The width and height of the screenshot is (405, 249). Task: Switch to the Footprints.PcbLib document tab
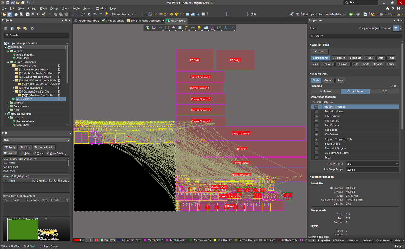tap(87, 21)
